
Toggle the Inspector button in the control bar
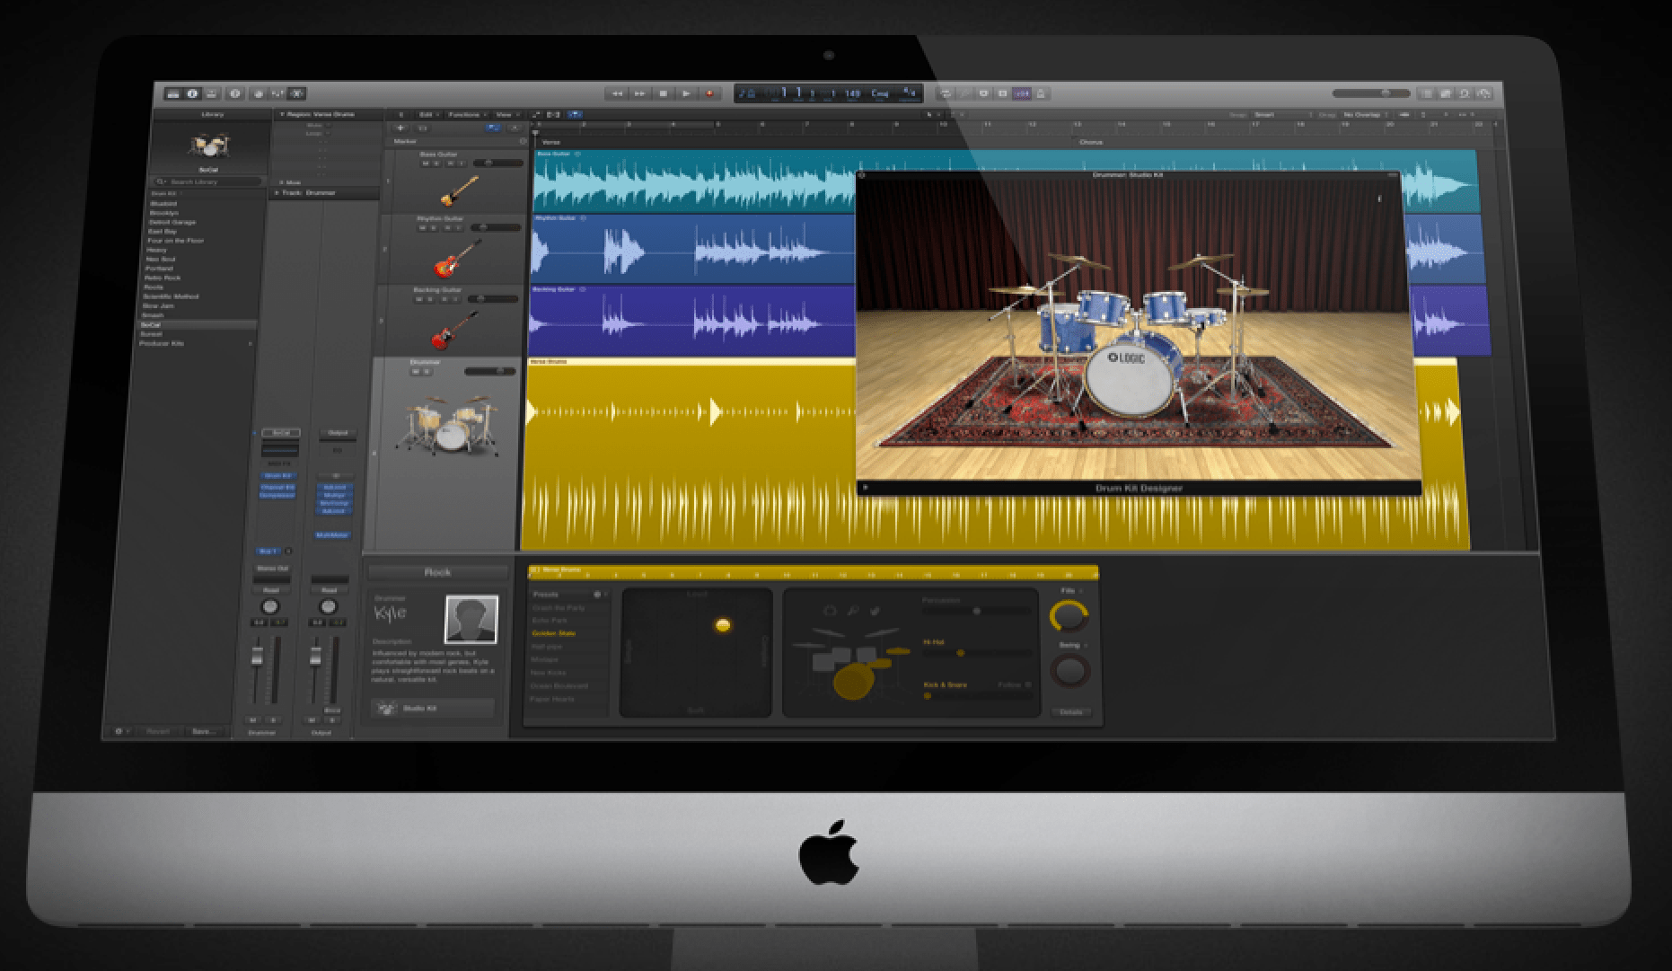click(x=192, y=93)
